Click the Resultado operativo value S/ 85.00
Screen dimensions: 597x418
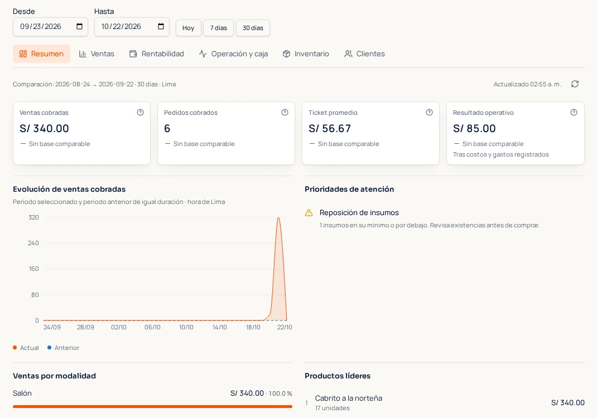tap(474, 129)
